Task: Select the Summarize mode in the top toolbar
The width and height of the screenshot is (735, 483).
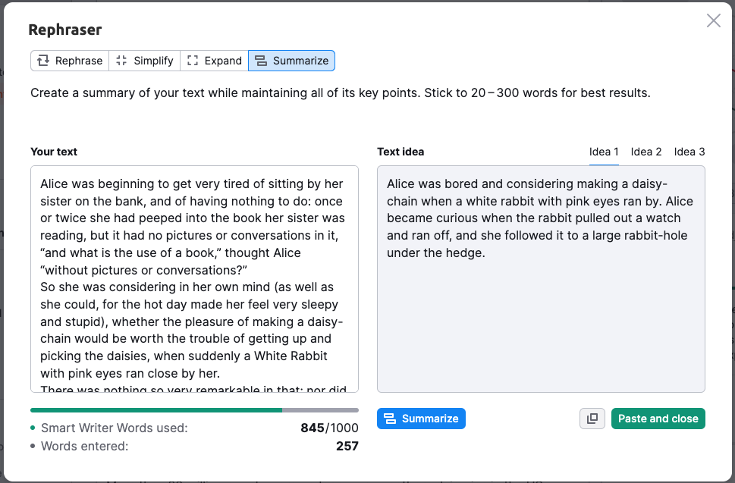Action: pos(292,61)
